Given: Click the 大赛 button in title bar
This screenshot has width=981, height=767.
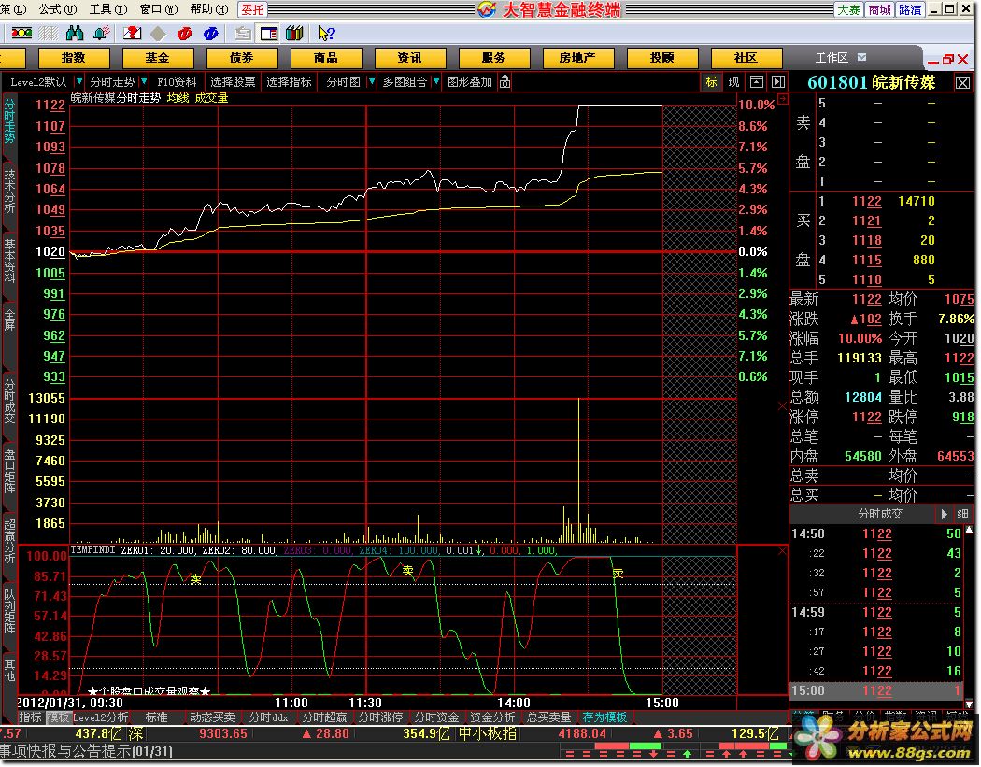Looking at the screenshot, I should 849,9.
